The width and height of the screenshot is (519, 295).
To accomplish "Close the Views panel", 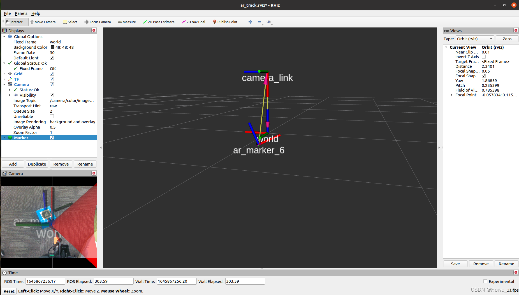I will [516, 30].
